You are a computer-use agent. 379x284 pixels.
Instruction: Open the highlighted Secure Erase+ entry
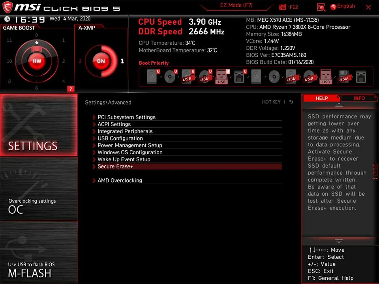pos(187,166)
